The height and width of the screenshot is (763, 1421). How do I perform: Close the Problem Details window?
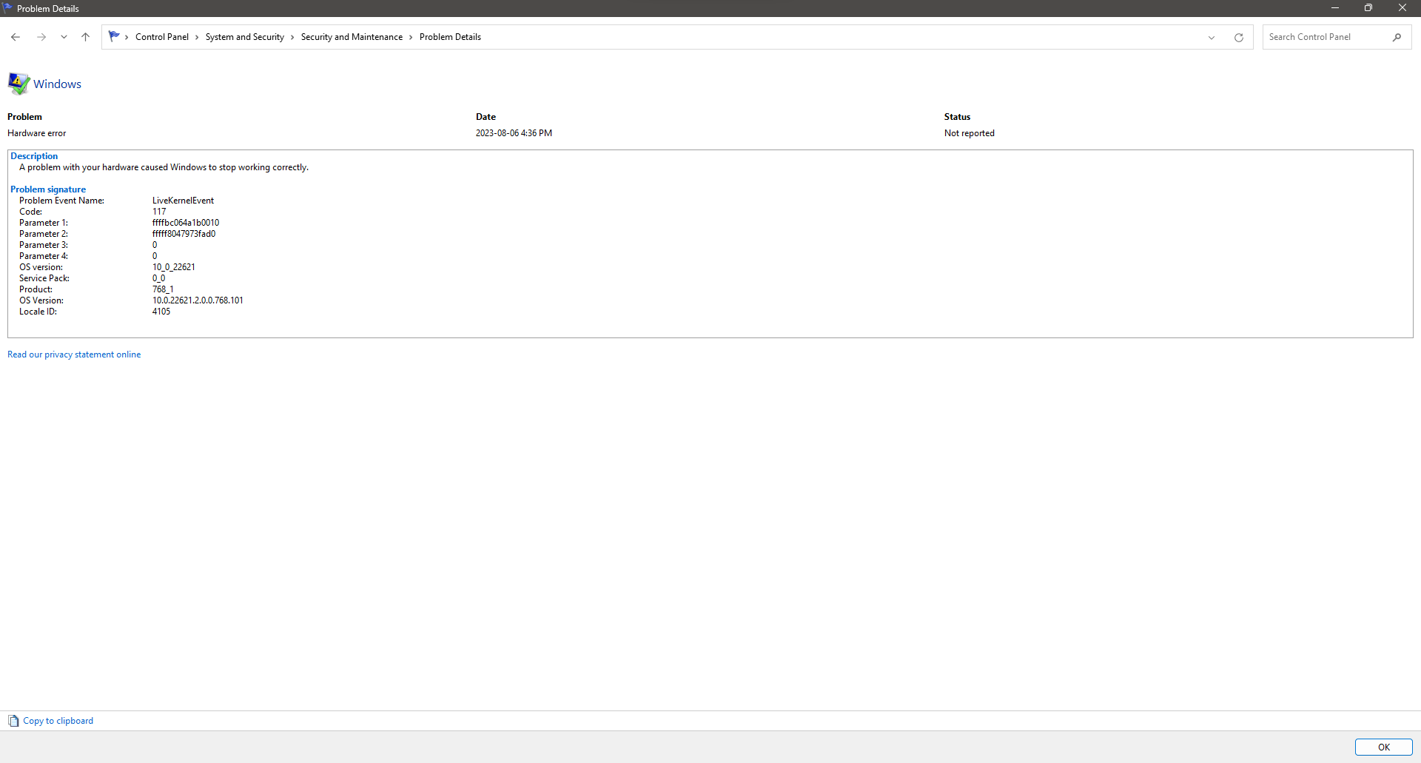tap(1402, 8)
